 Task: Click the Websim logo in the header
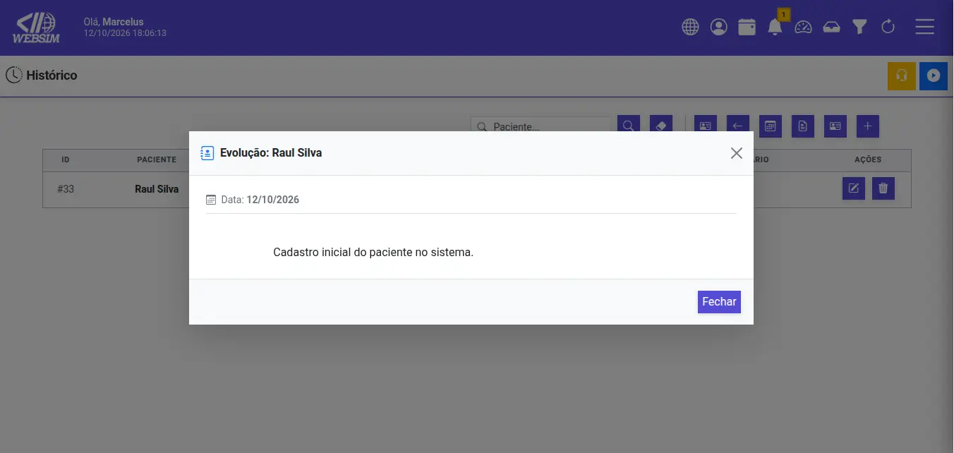36,28
